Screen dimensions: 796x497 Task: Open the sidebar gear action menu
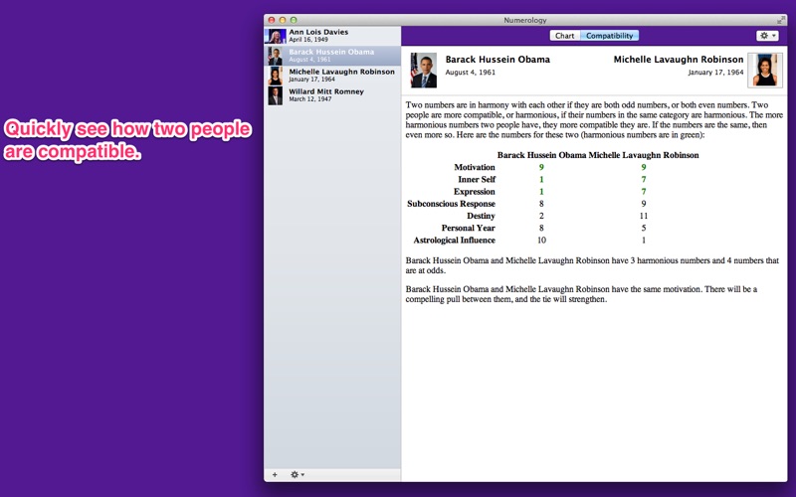click(297, 475)
